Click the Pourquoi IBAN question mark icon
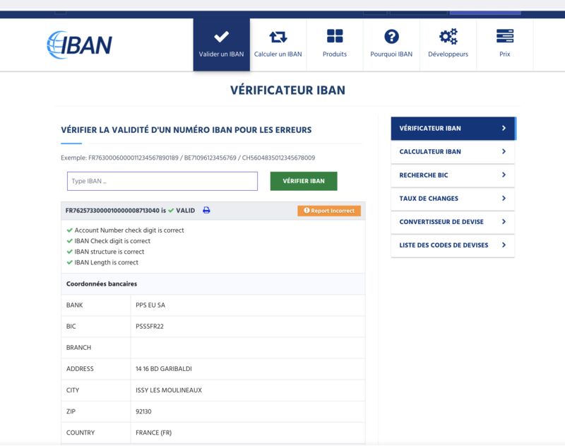The image size is (565, 446). coord(391,37)
